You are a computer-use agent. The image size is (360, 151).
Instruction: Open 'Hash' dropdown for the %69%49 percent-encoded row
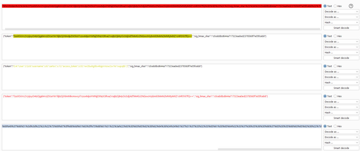(341, 143)
